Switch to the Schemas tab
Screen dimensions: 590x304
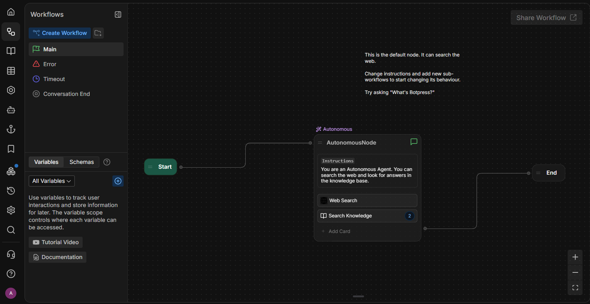82,162
